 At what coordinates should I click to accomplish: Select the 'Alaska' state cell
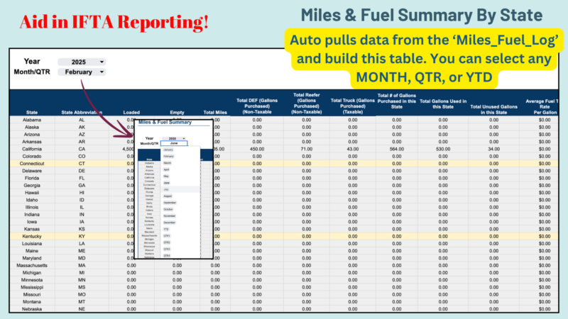click(32, 127)
